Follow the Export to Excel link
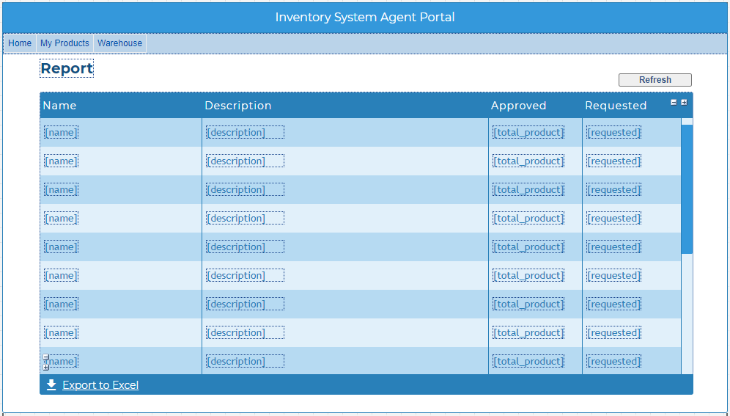Image resolution: width=730 pixels, height=416 pixels. pos(100,385)
